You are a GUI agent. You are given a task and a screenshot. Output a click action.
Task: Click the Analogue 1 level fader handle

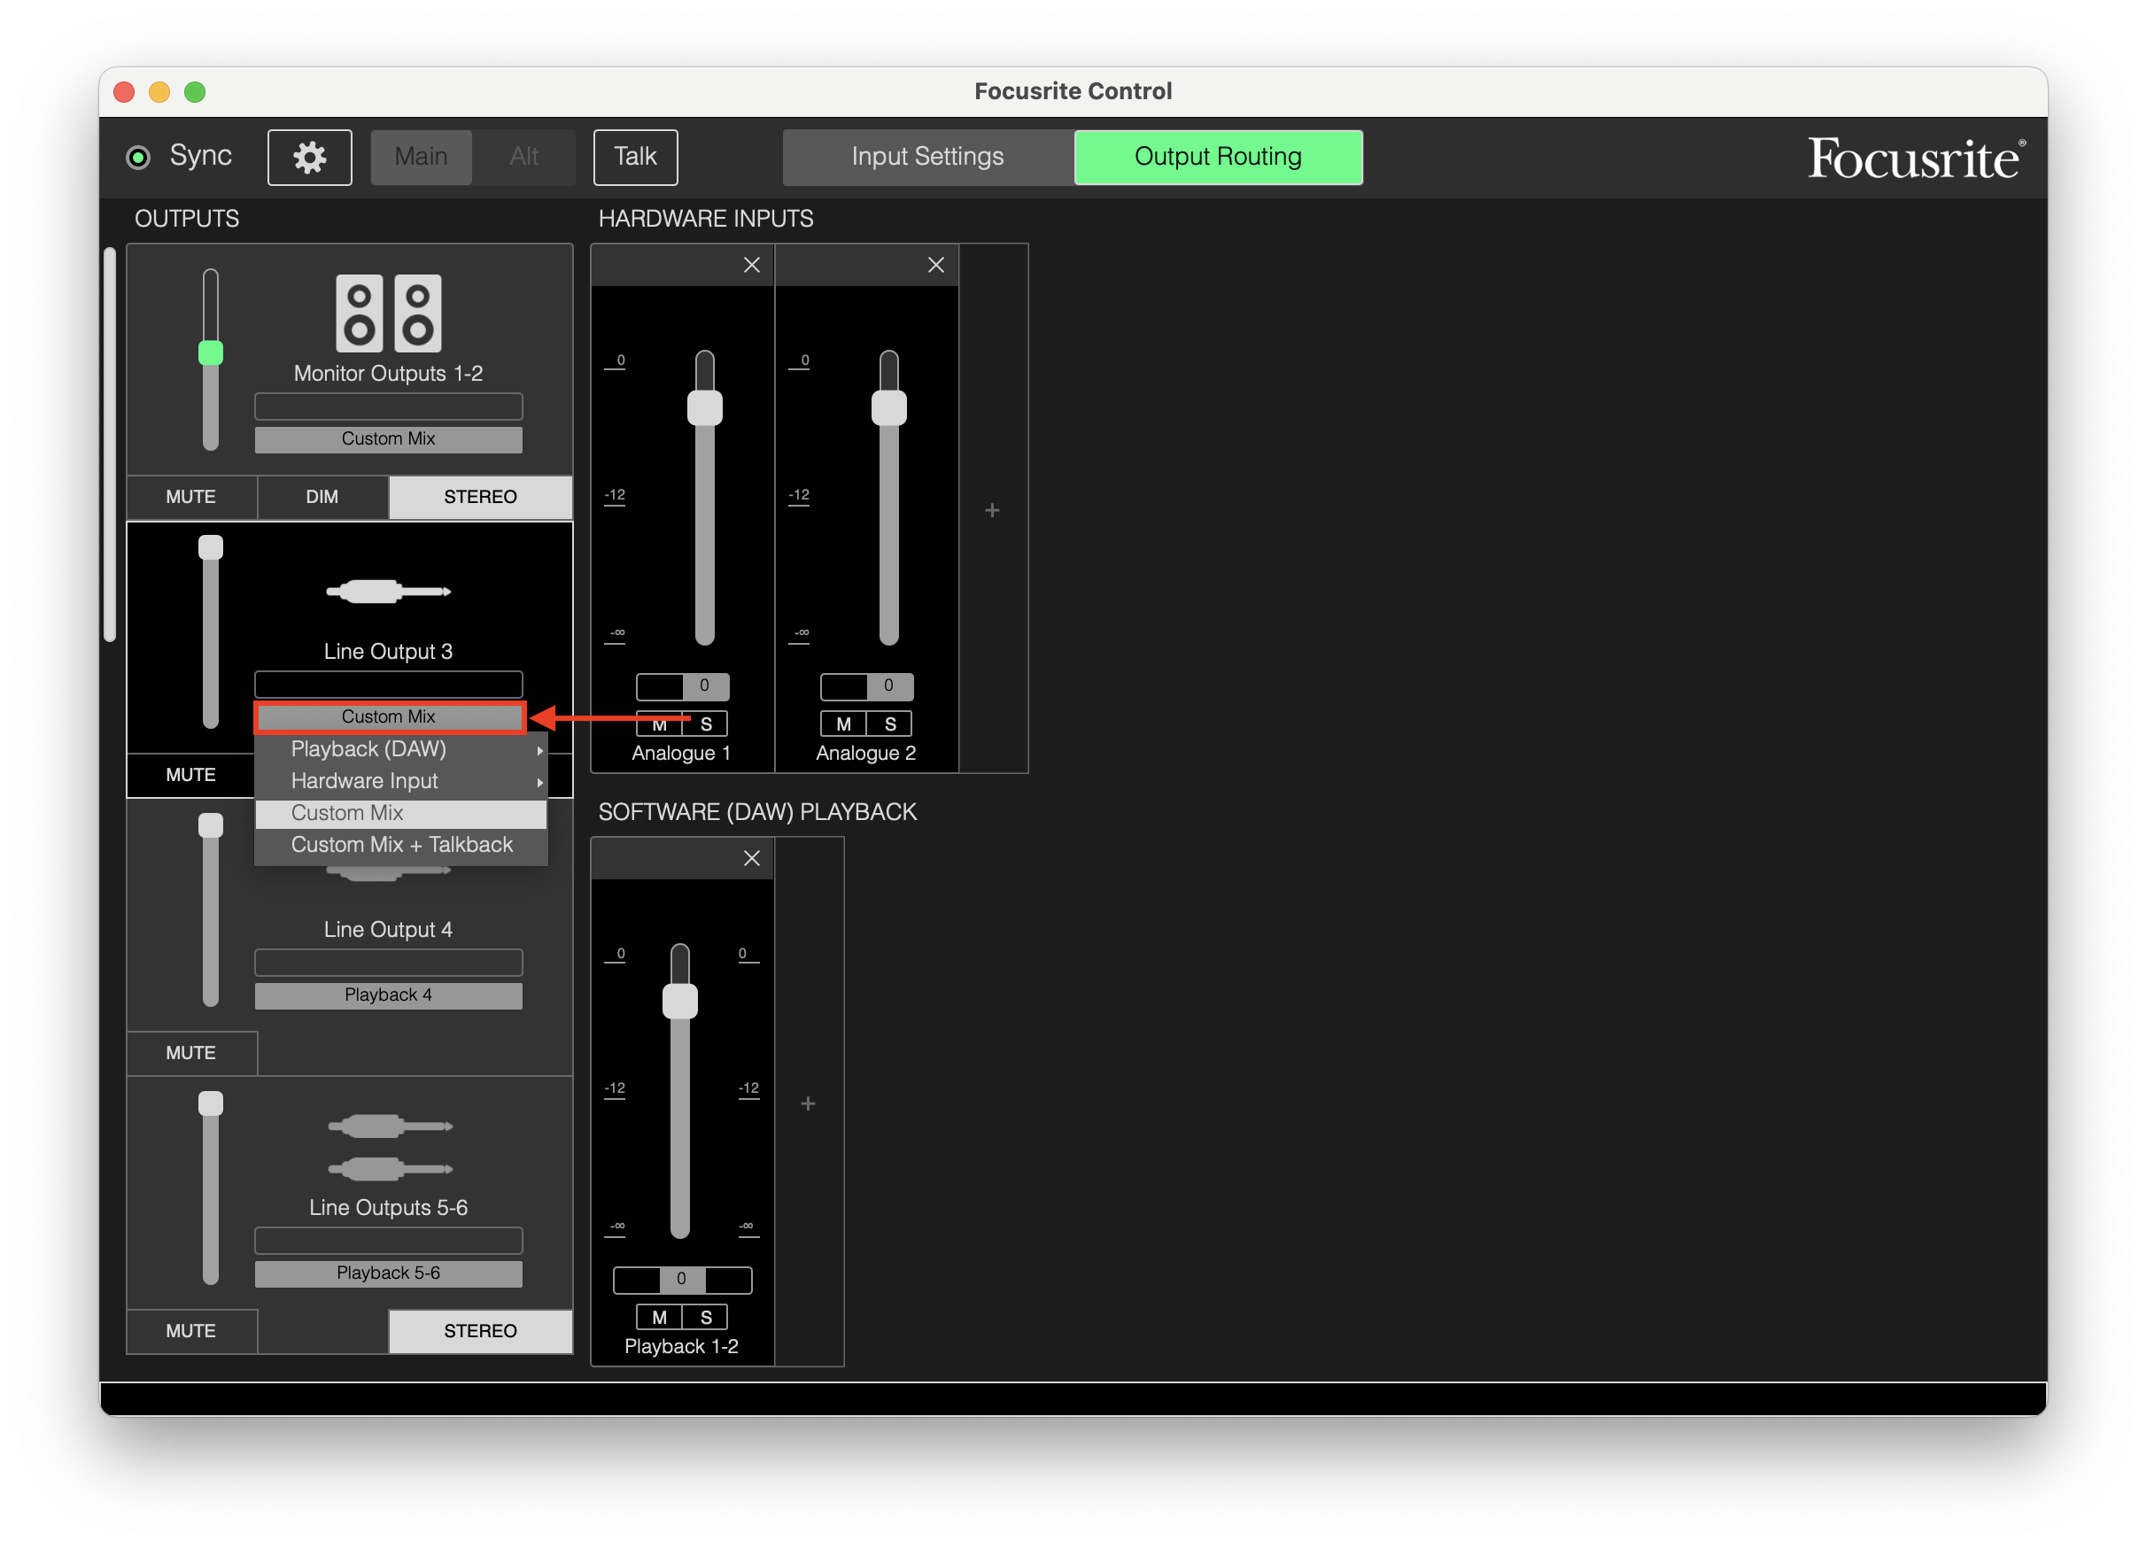click(x=704, y=408)
